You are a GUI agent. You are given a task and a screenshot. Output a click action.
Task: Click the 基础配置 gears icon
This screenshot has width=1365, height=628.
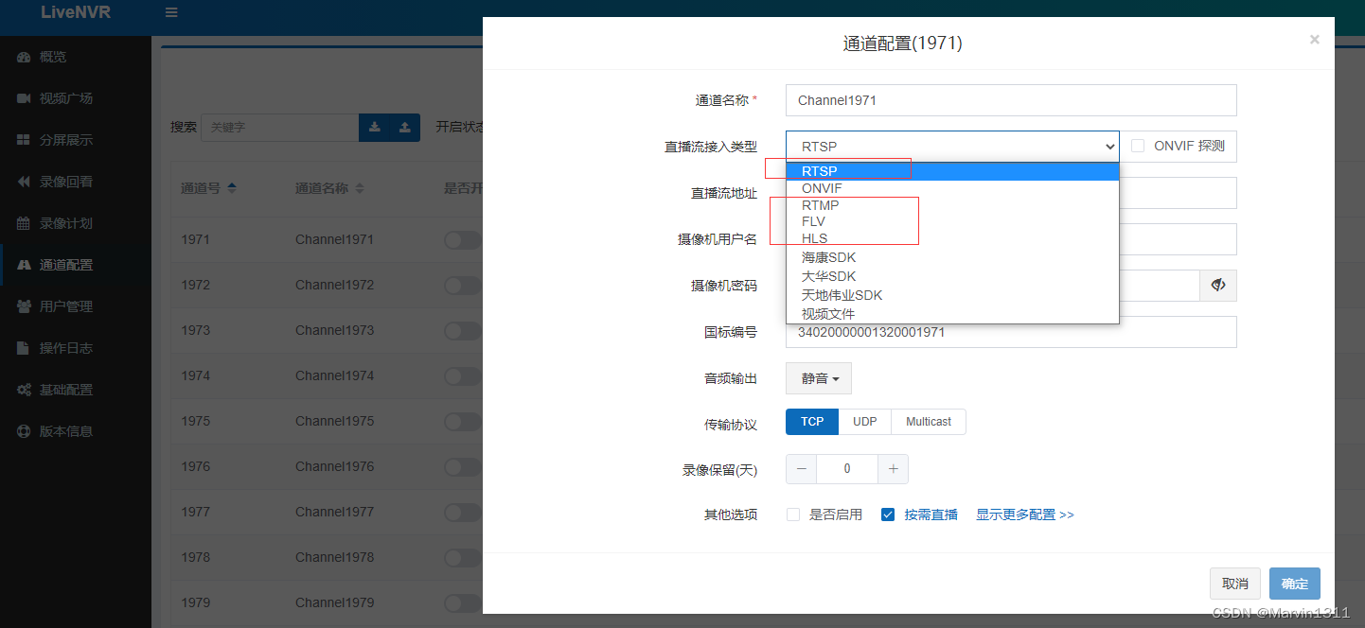coord(24,390)
